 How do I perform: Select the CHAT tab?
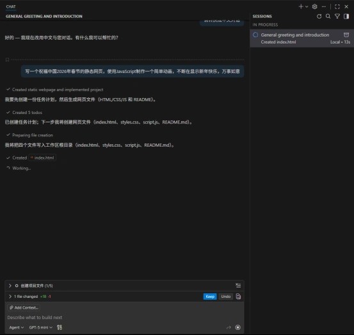11,7
